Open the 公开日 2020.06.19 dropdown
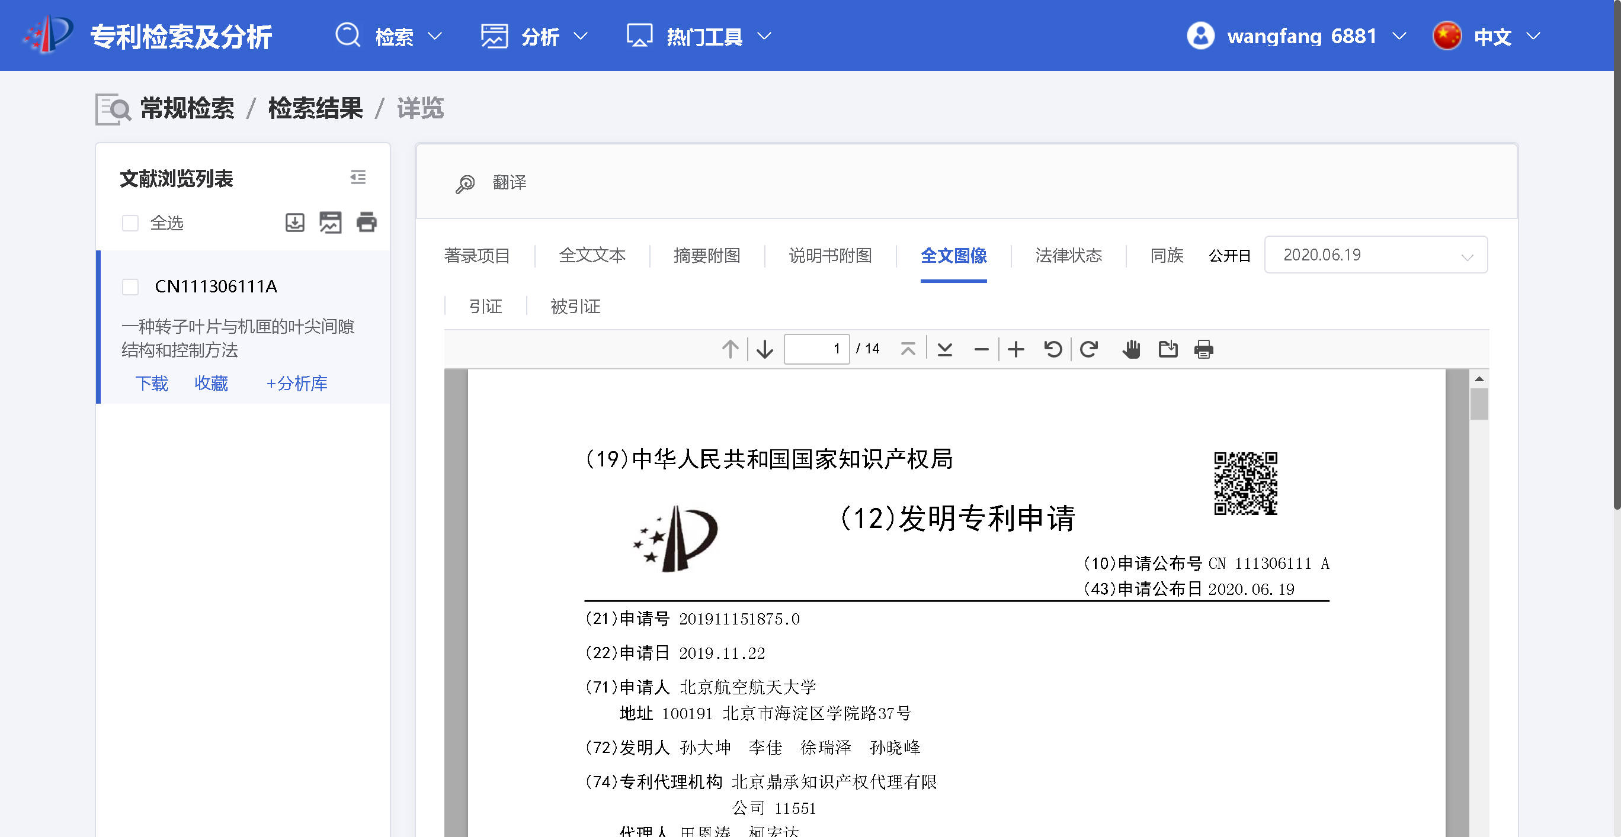 tap(1375, 255)
